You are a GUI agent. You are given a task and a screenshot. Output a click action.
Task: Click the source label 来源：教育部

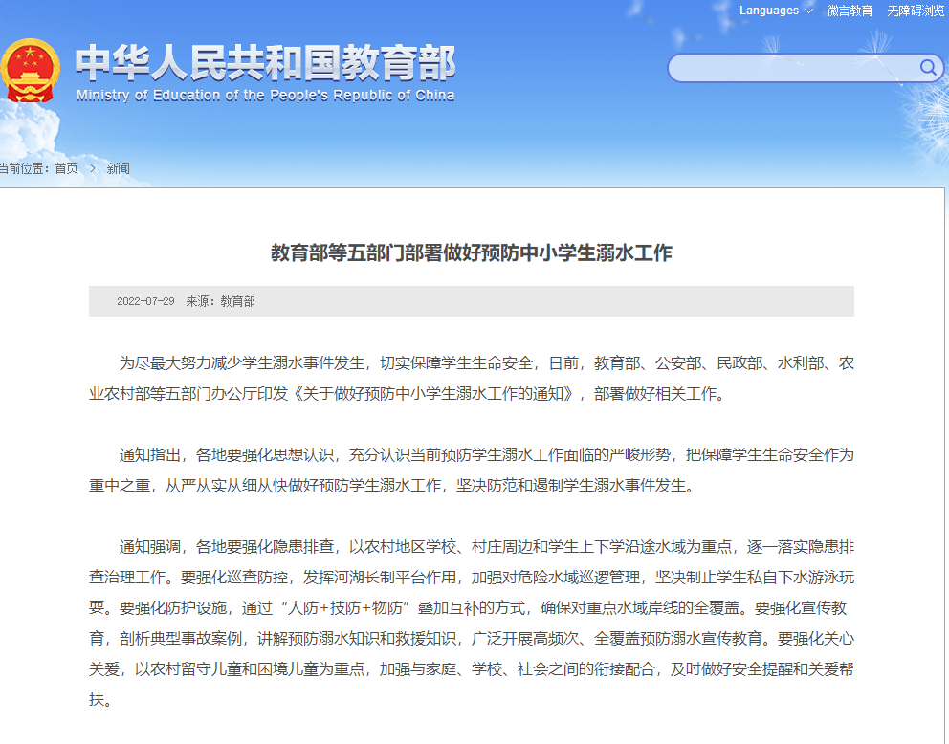[220, 301]
